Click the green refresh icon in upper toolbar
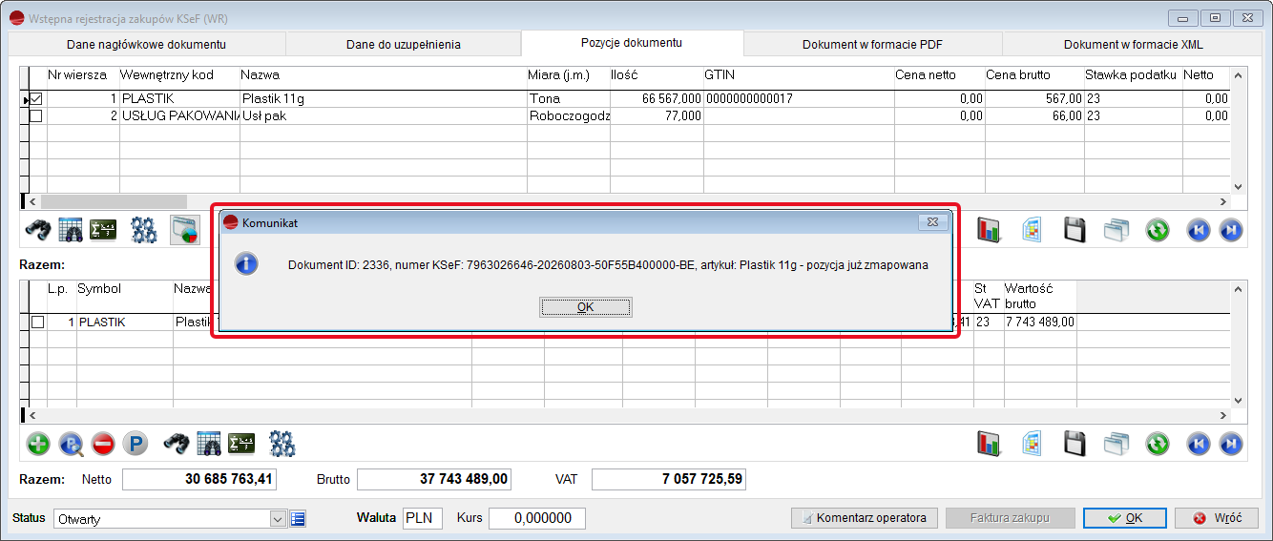 click(1158, 230)
